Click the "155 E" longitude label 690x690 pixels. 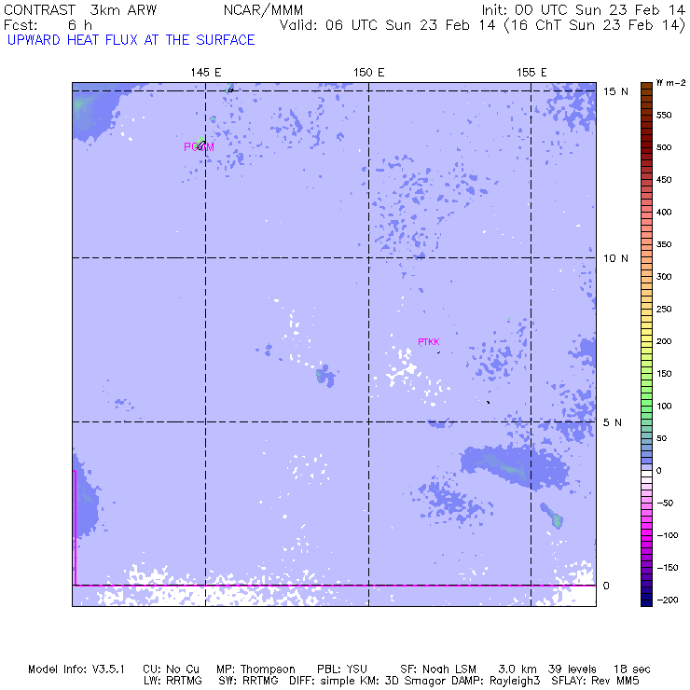tap(531, 73)
